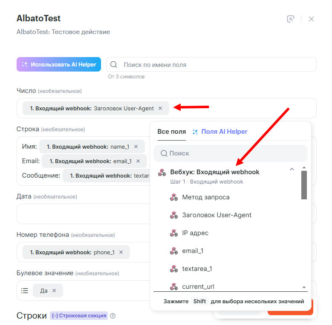Remove the name_1 webhook tag
332x325 pixels.
[136, 147]
